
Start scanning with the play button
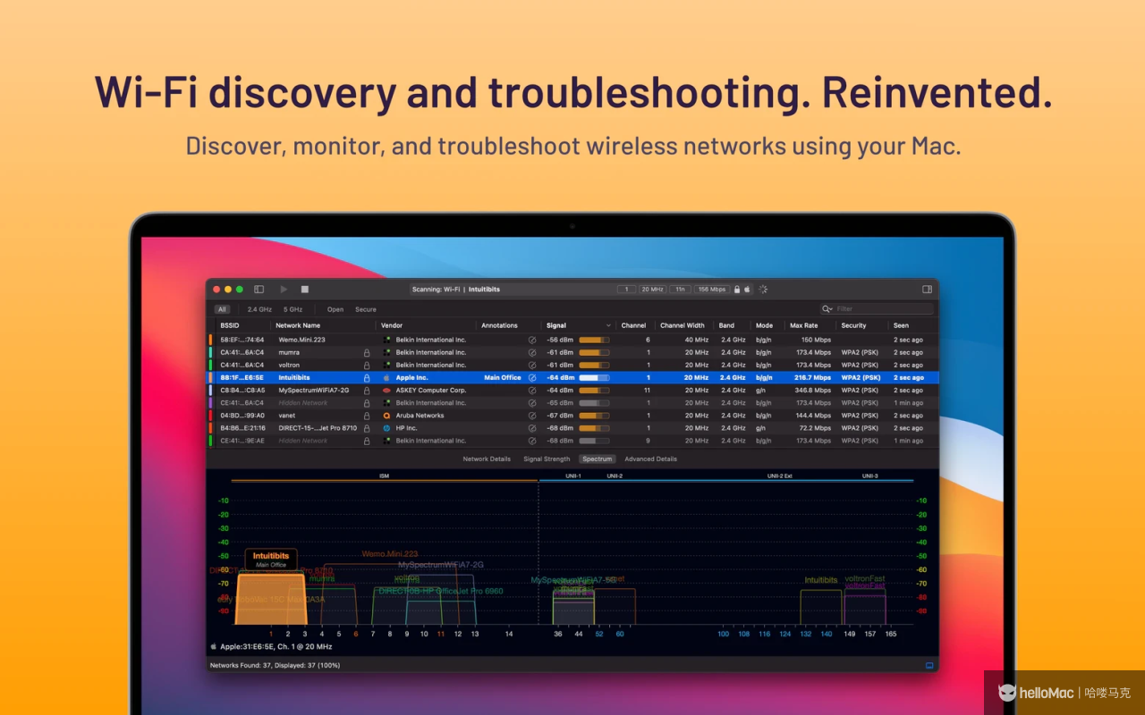coord(284,290)
